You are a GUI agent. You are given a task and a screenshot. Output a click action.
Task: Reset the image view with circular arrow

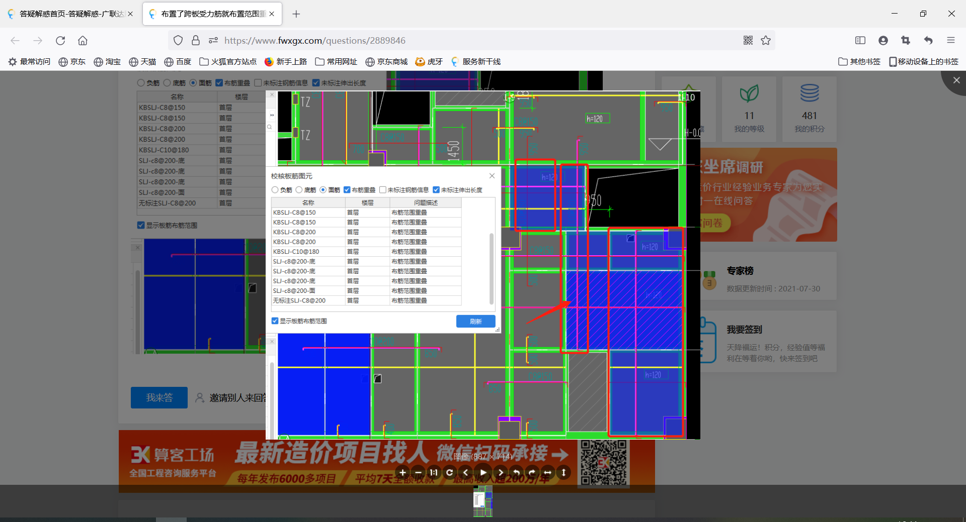coord(450,472)
